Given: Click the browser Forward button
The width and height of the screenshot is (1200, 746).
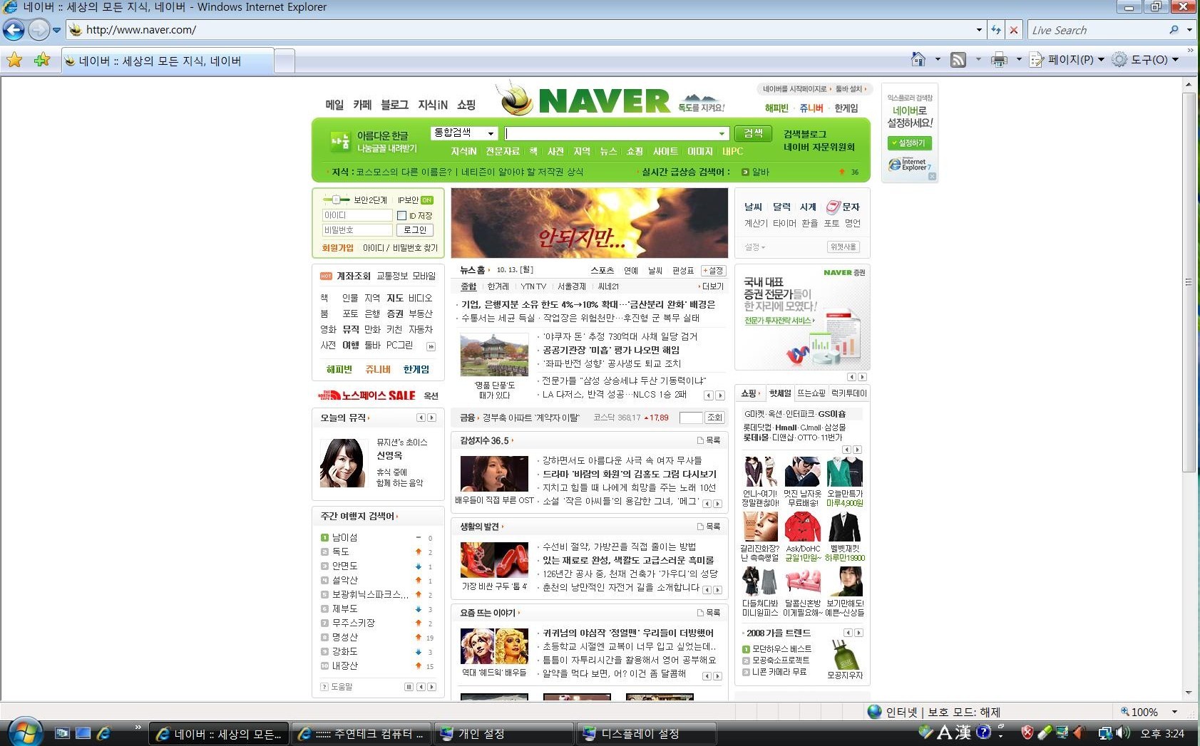Looking at the screenshot, I should pyautogui.click(x=39, y=30).
